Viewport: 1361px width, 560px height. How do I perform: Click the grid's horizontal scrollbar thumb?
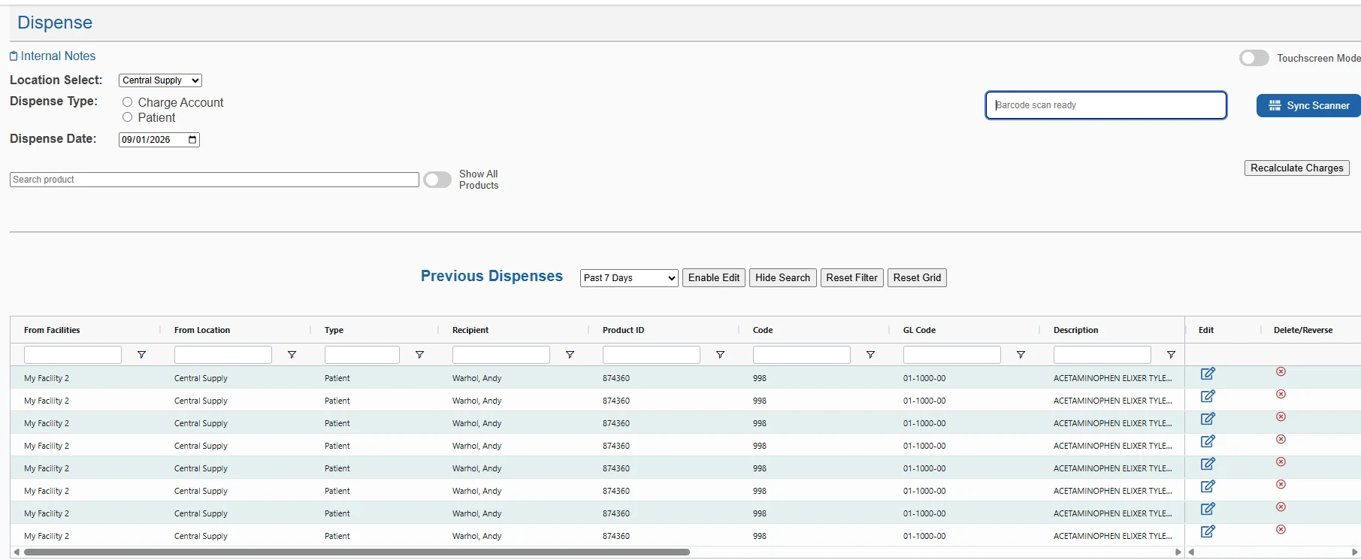[x=357, y=552]
